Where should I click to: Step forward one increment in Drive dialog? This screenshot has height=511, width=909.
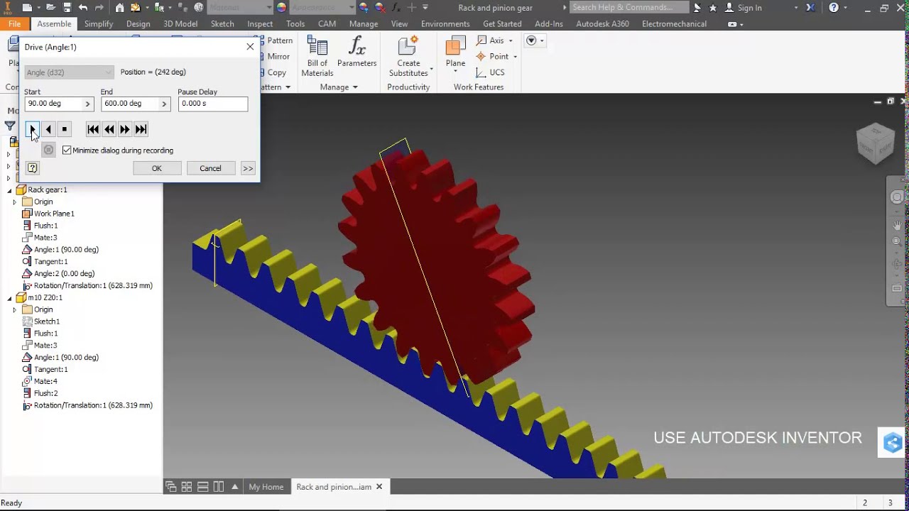coord(125,129)
